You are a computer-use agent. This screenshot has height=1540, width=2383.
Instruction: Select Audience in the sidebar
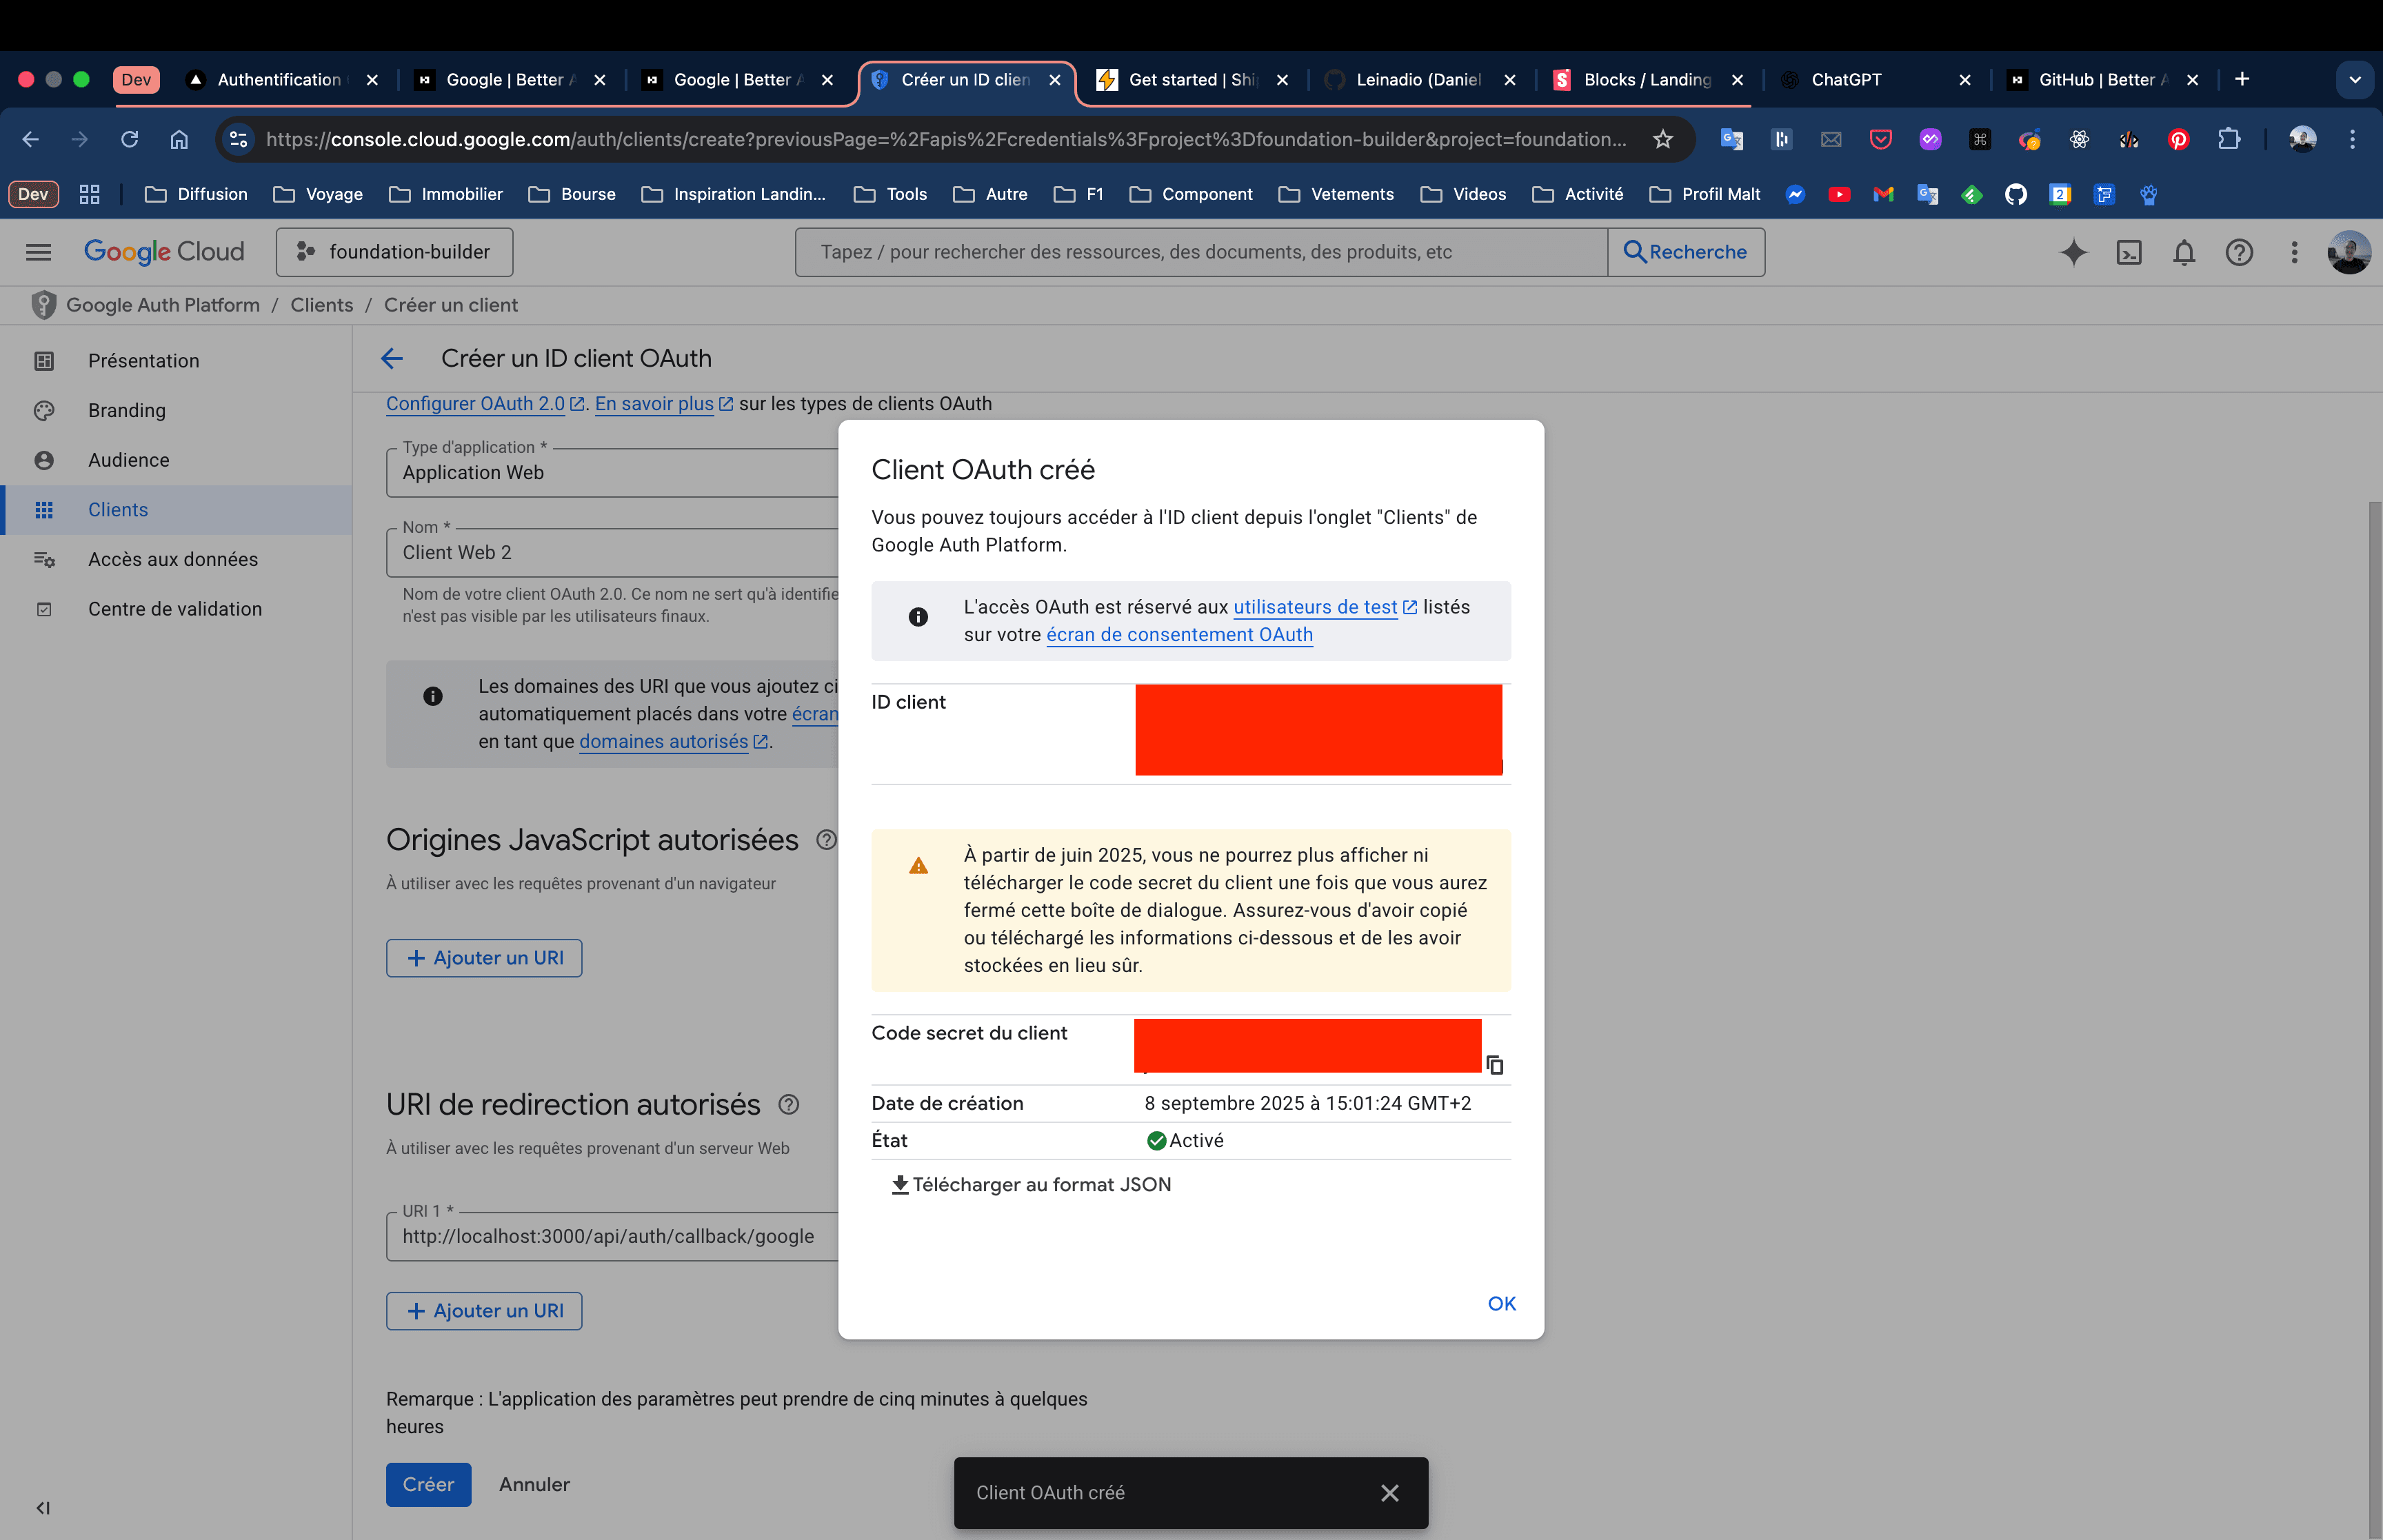click(129, 460)
